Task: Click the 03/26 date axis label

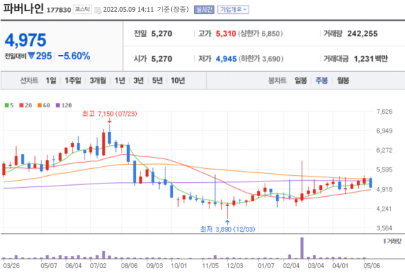Action: (11, 266)
